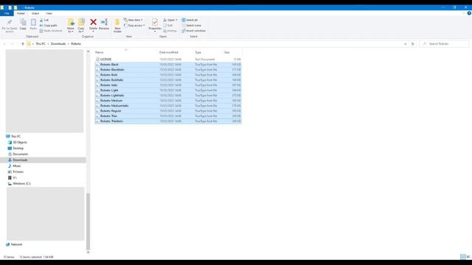The image size is (472, 265).
Task: Click Paste shortcut in the Clipboard group
Action: (51, 31)
